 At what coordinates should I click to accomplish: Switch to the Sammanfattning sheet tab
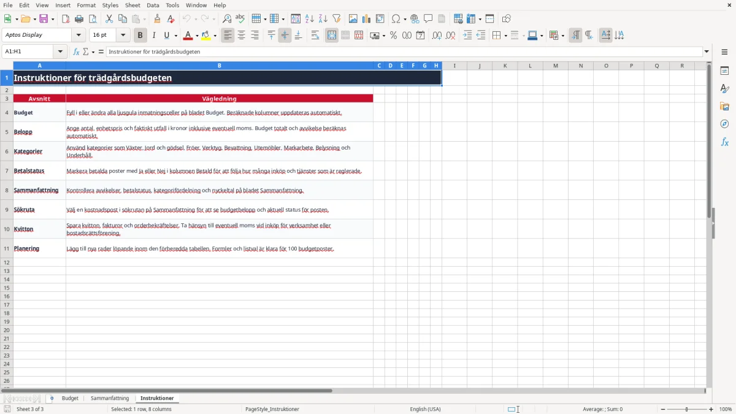[110, 398]
